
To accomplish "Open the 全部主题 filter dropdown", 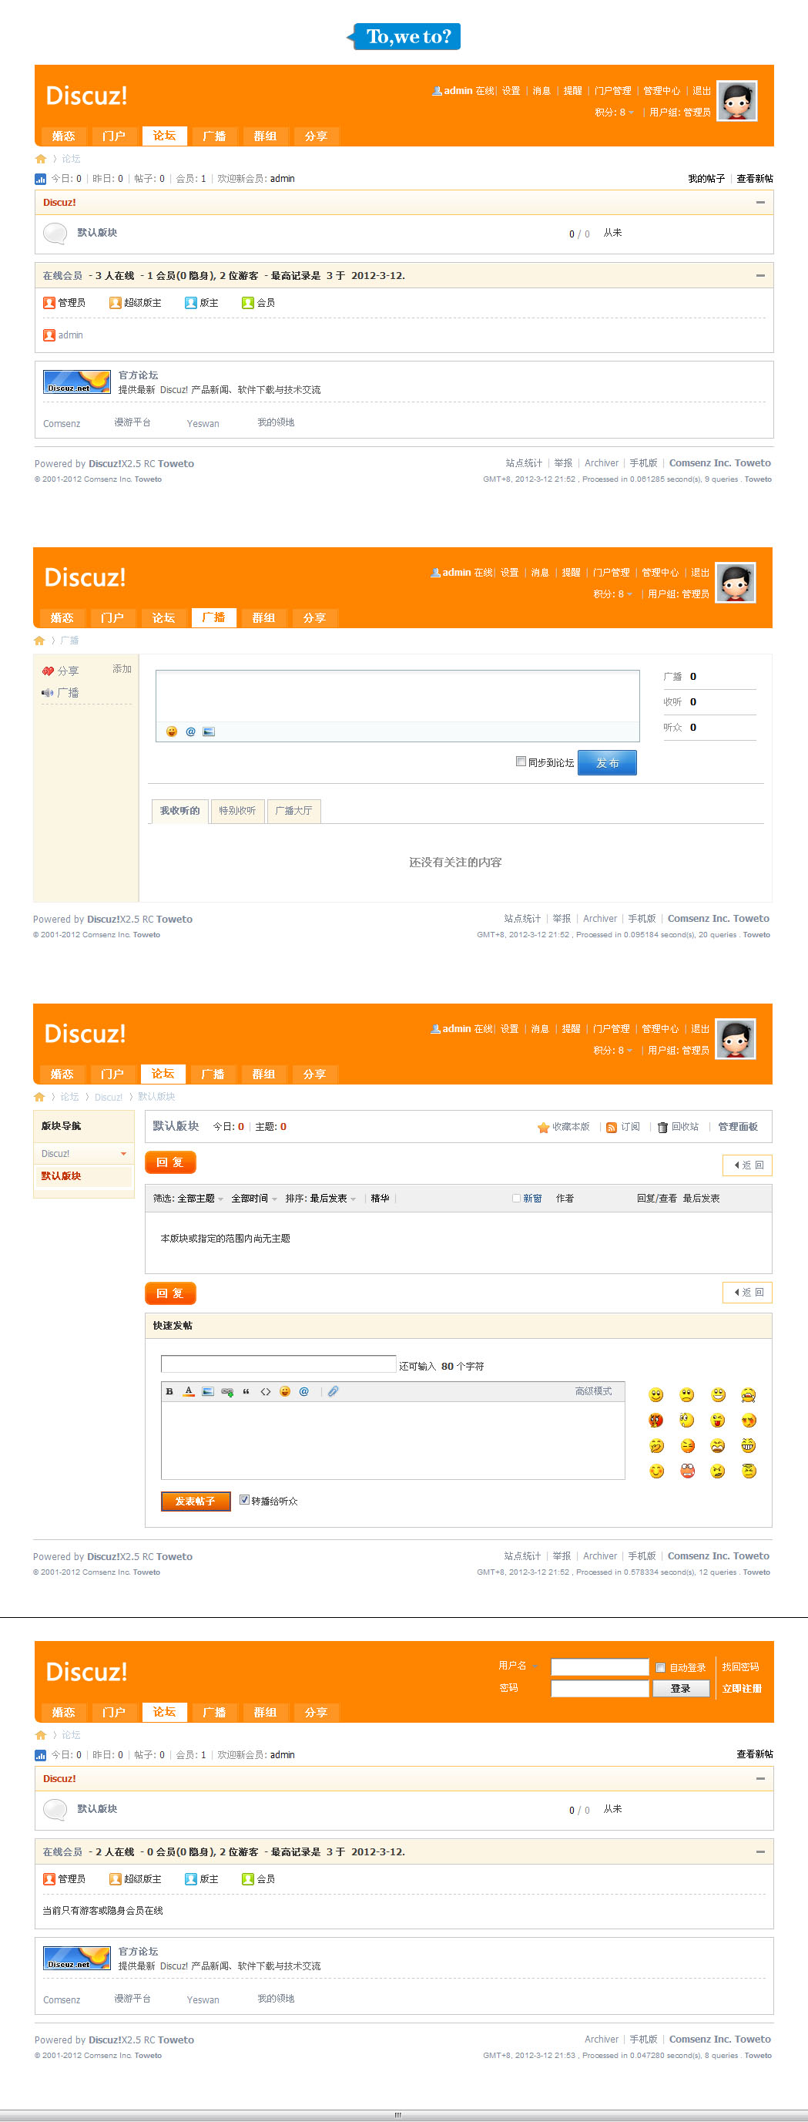I will [x=201, y=1199].
